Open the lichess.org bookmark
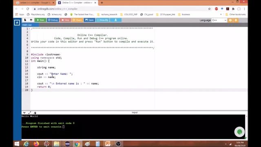Viewport: 261px width, 147px height. 55,15
